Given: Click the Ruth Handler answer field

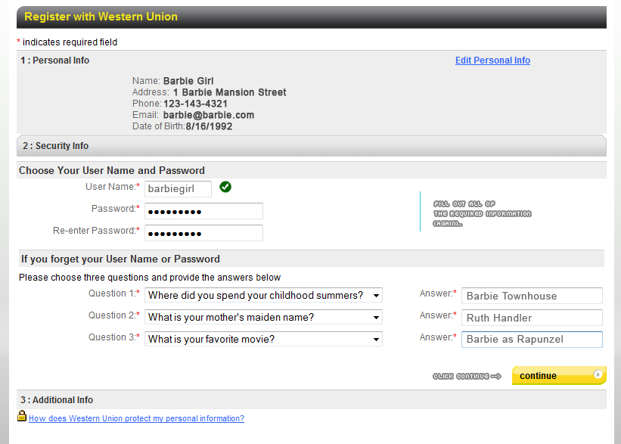Looking at the screenshot, I should (532, 318).
